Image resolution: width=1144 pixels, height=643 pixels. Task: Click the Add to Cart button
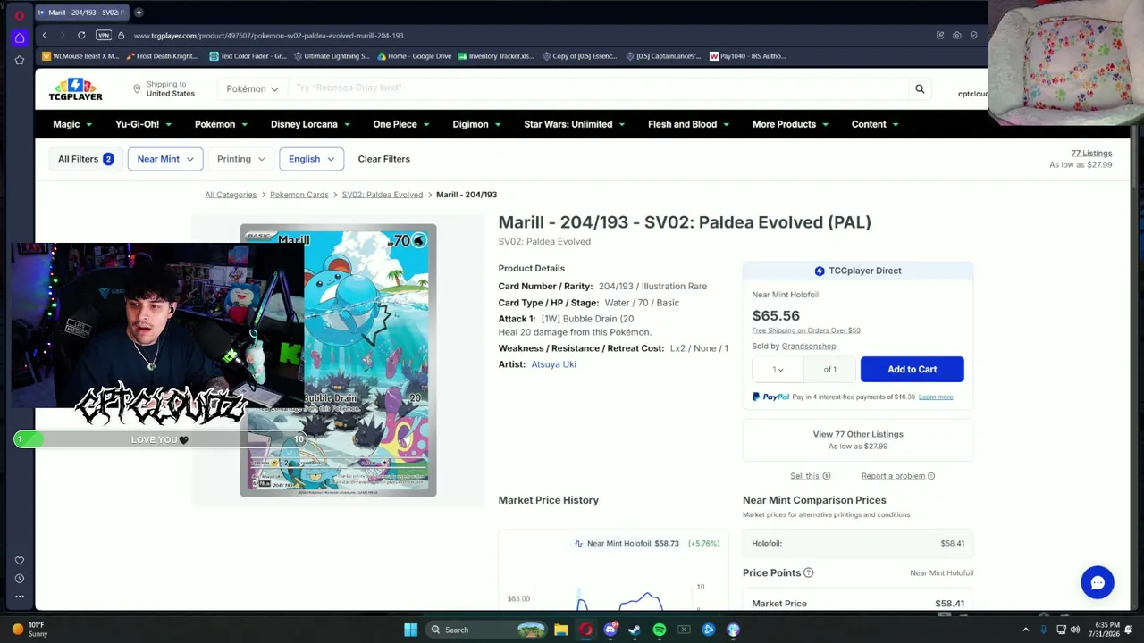click(x=912, y=369)
